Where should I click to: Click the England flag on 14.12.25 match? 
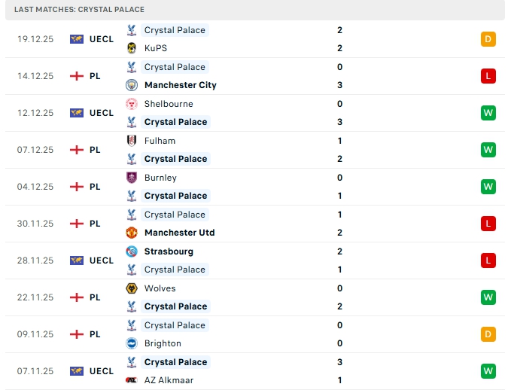click(77, 76)
